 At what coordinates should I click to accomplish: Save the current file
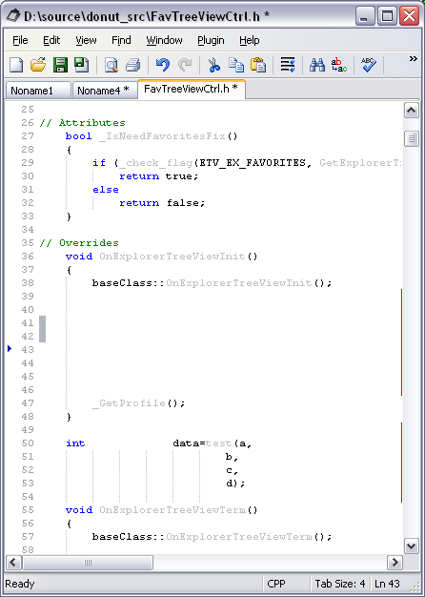[x=60, y=65]
